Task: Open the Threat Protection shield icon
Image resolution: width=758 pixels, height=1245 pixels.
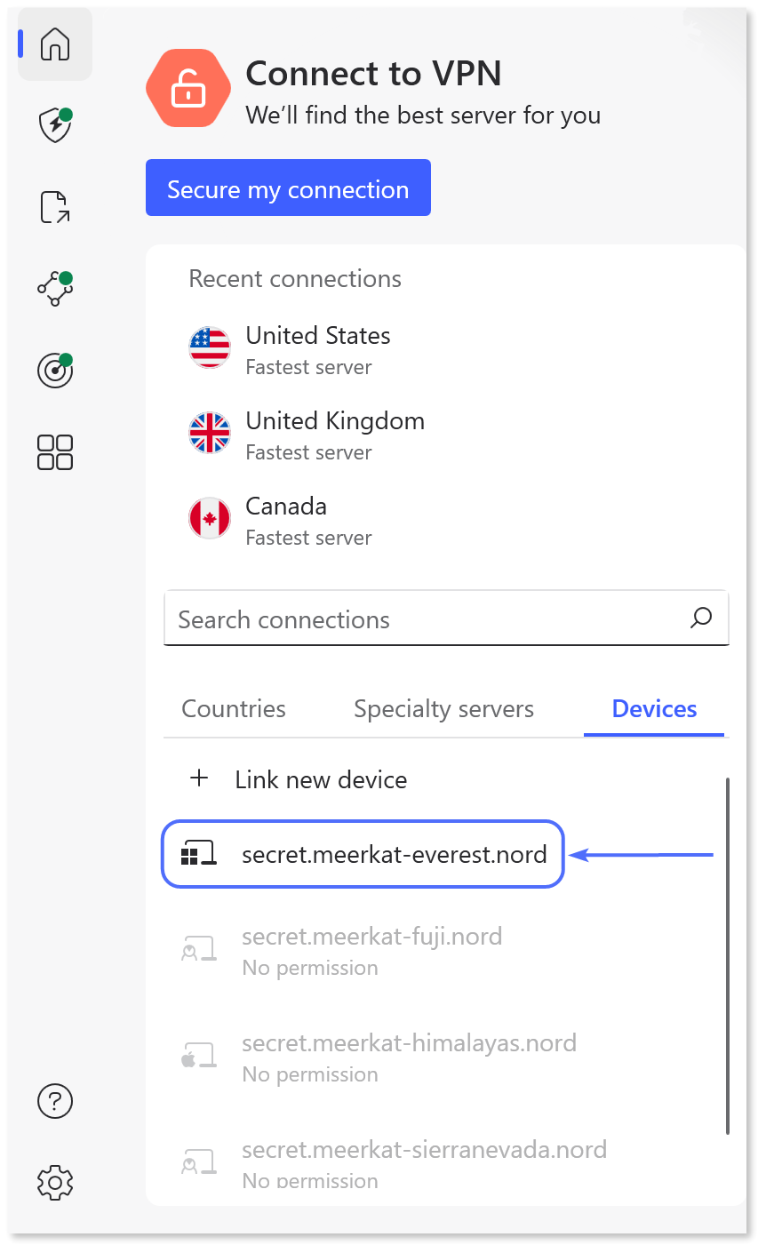Action: 54,125
